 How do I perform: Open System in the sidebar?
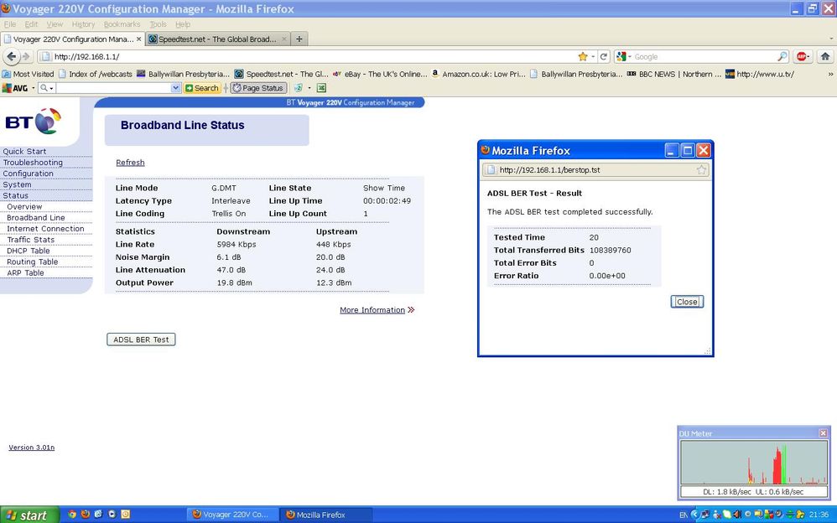coord(17,184)
